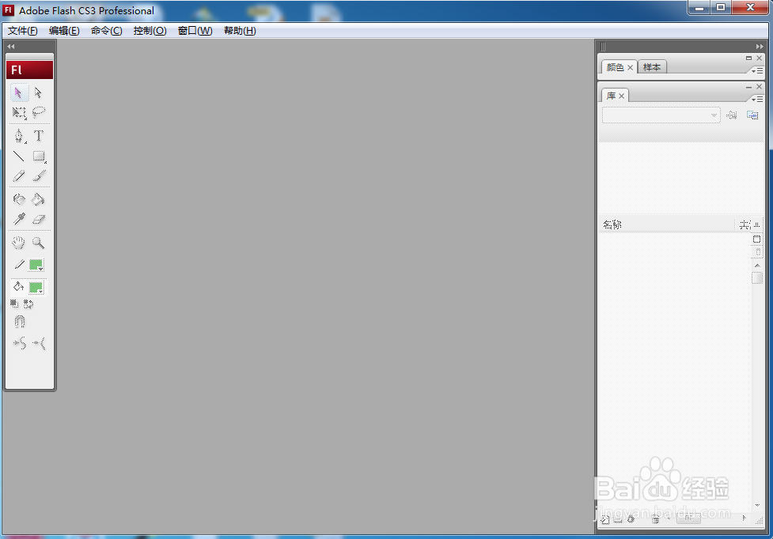Click the New Library Panel icon
Image resolution: width=773 pixels, height=539 pixels.
pos(752,115)
